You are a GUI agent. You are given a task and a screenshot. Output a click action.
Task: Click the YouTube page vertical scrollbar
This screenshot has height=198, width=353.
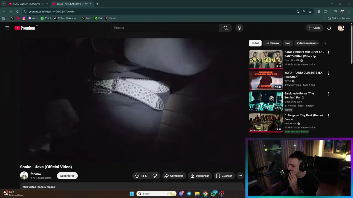coord(352,44)
